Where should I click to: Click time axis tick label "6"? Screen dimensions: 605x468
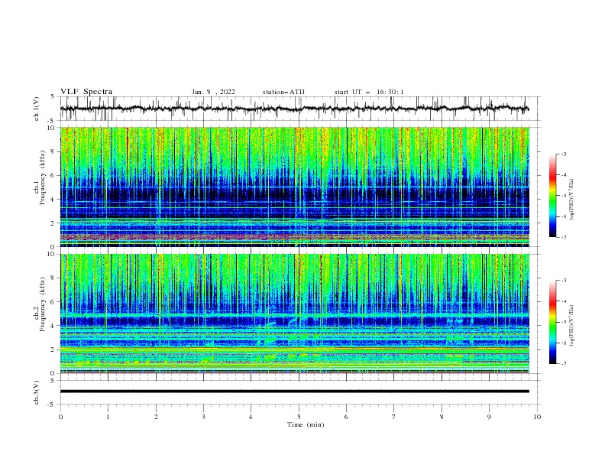346,417
